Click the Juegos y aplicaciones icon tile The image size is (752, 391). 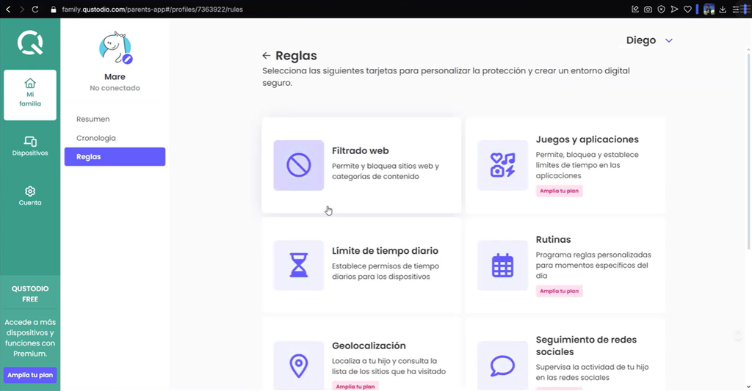click(x=502, y=165)
